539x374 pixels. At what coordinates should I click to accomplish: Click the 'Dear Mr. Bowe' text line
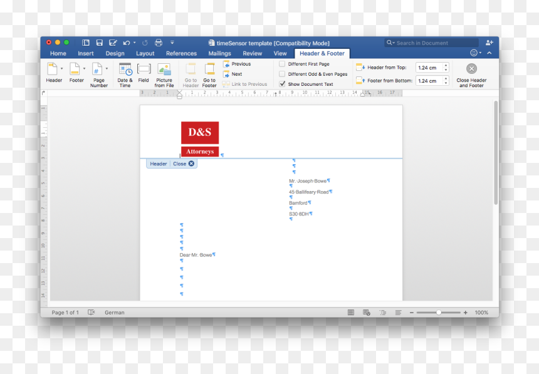[x=196, y=255]
